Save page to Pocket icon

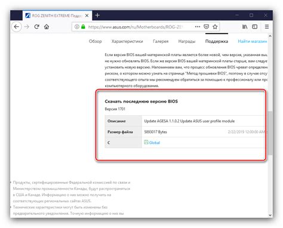207,27
